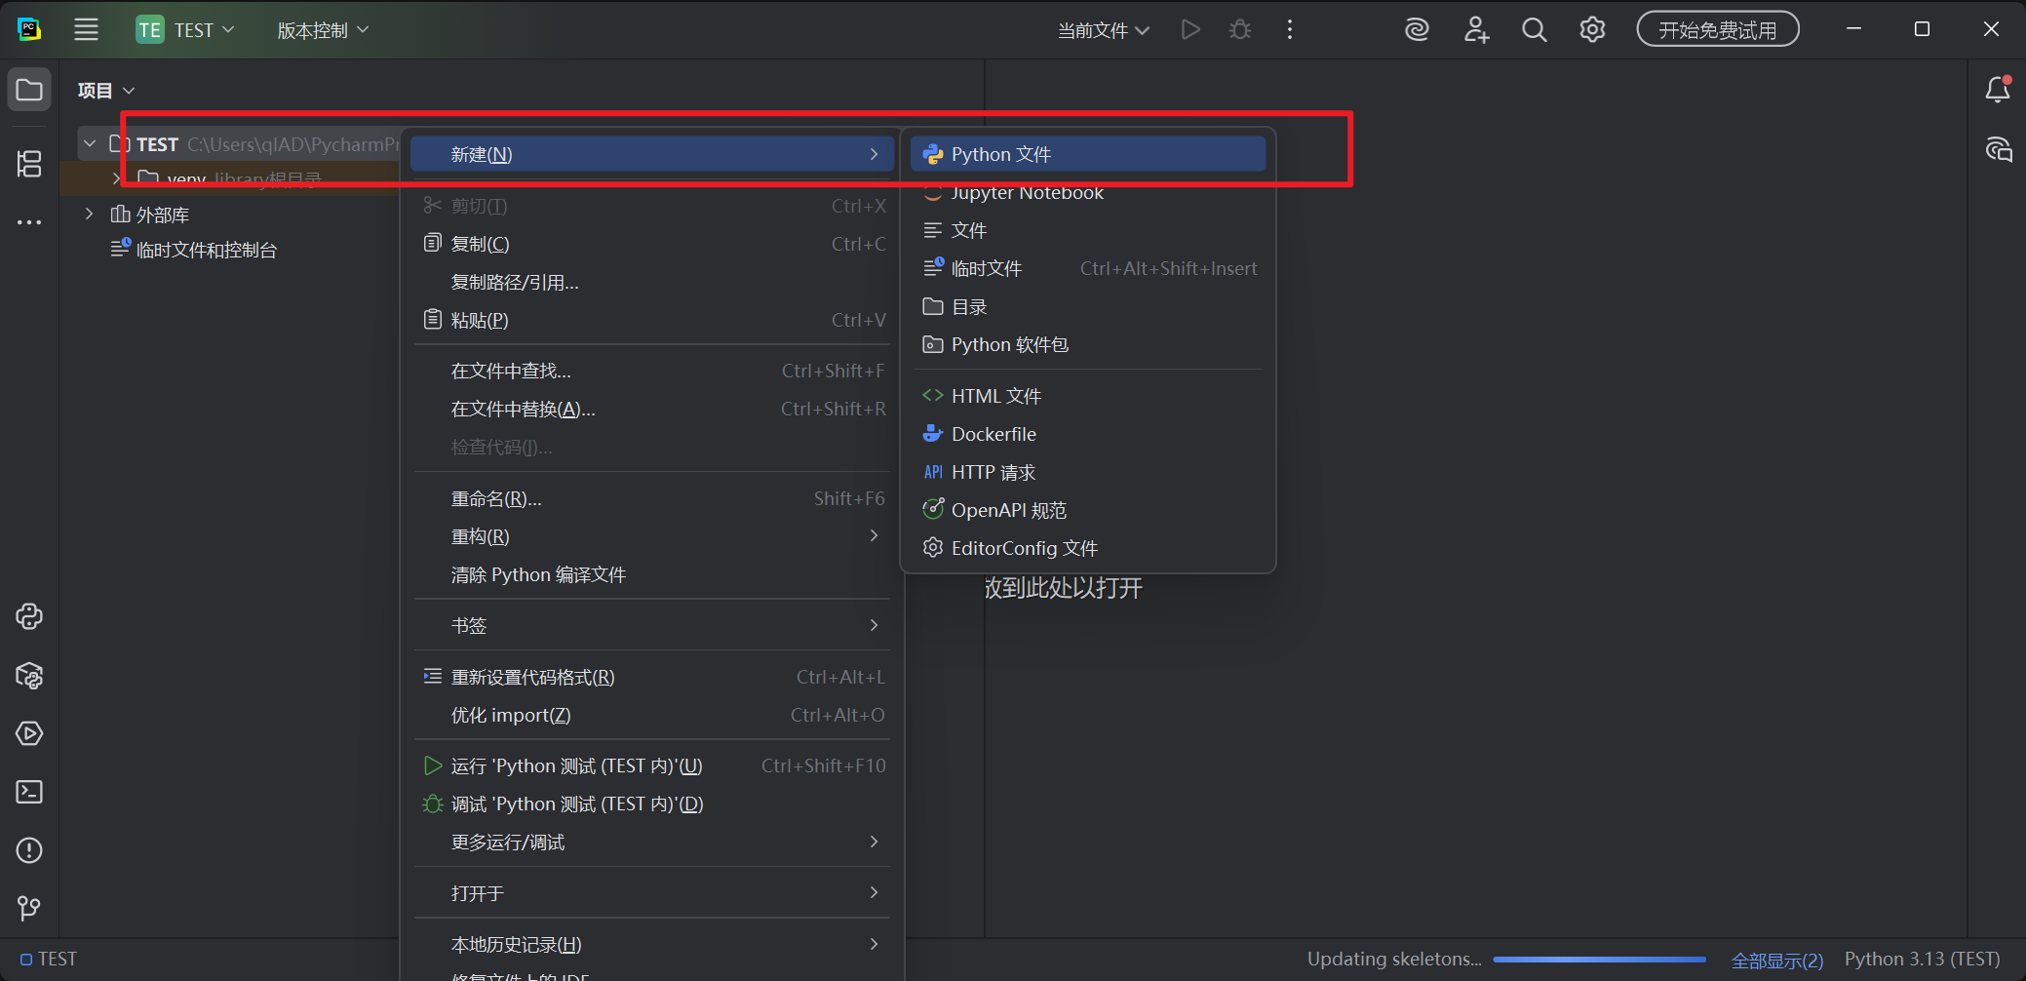Create a new 文件 from submenu

coord(1088,230)
